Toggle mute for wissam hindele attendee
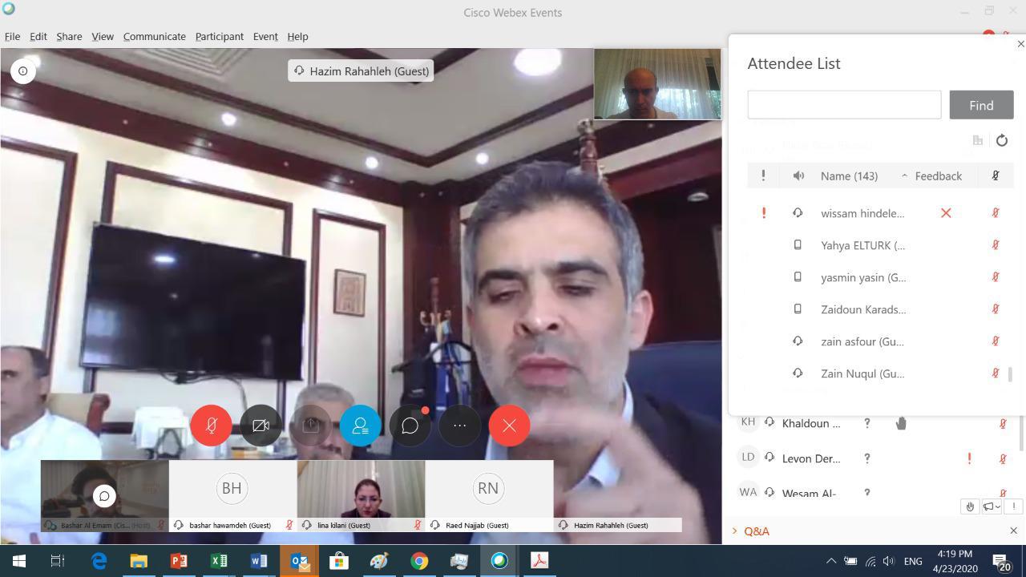This screenshot has height=577, width=1026. pos(995,213)
